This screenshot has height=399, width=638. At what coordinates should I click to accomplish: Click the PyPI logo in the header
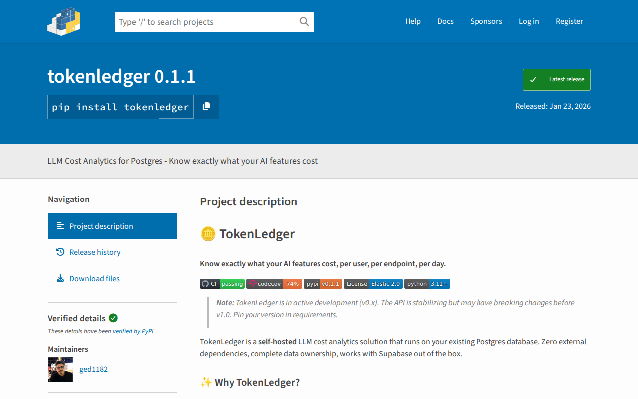pos(64,21)
